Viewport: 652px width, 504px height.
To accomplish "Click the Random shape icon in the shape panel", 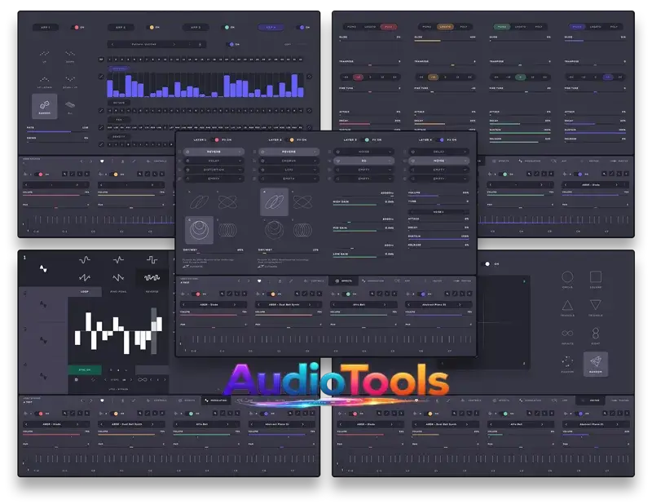I will pyautogui.click(x=597, y=361).
